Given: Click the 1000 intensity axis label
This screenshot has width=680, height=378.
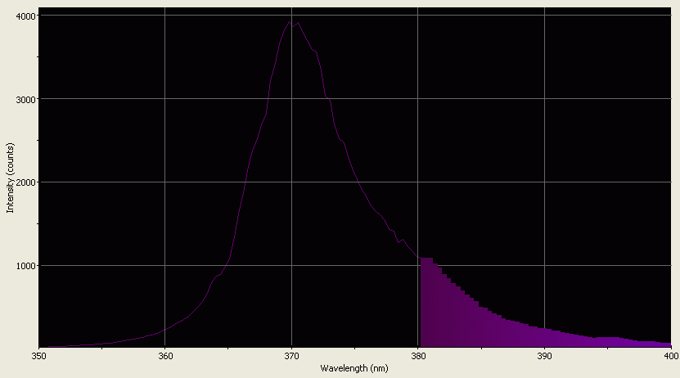Looking at the screenshot, I should [x=25, y=266].
